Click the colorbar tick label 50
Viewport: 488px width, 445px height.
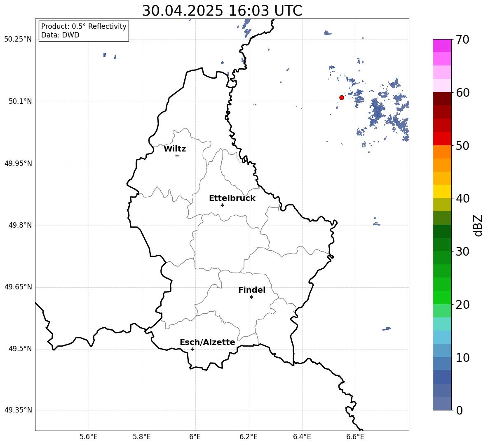tap(462, 146)
